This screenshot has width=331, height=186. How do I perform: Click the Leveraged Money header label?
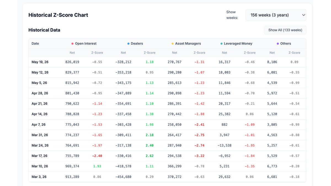pos(238,44)
